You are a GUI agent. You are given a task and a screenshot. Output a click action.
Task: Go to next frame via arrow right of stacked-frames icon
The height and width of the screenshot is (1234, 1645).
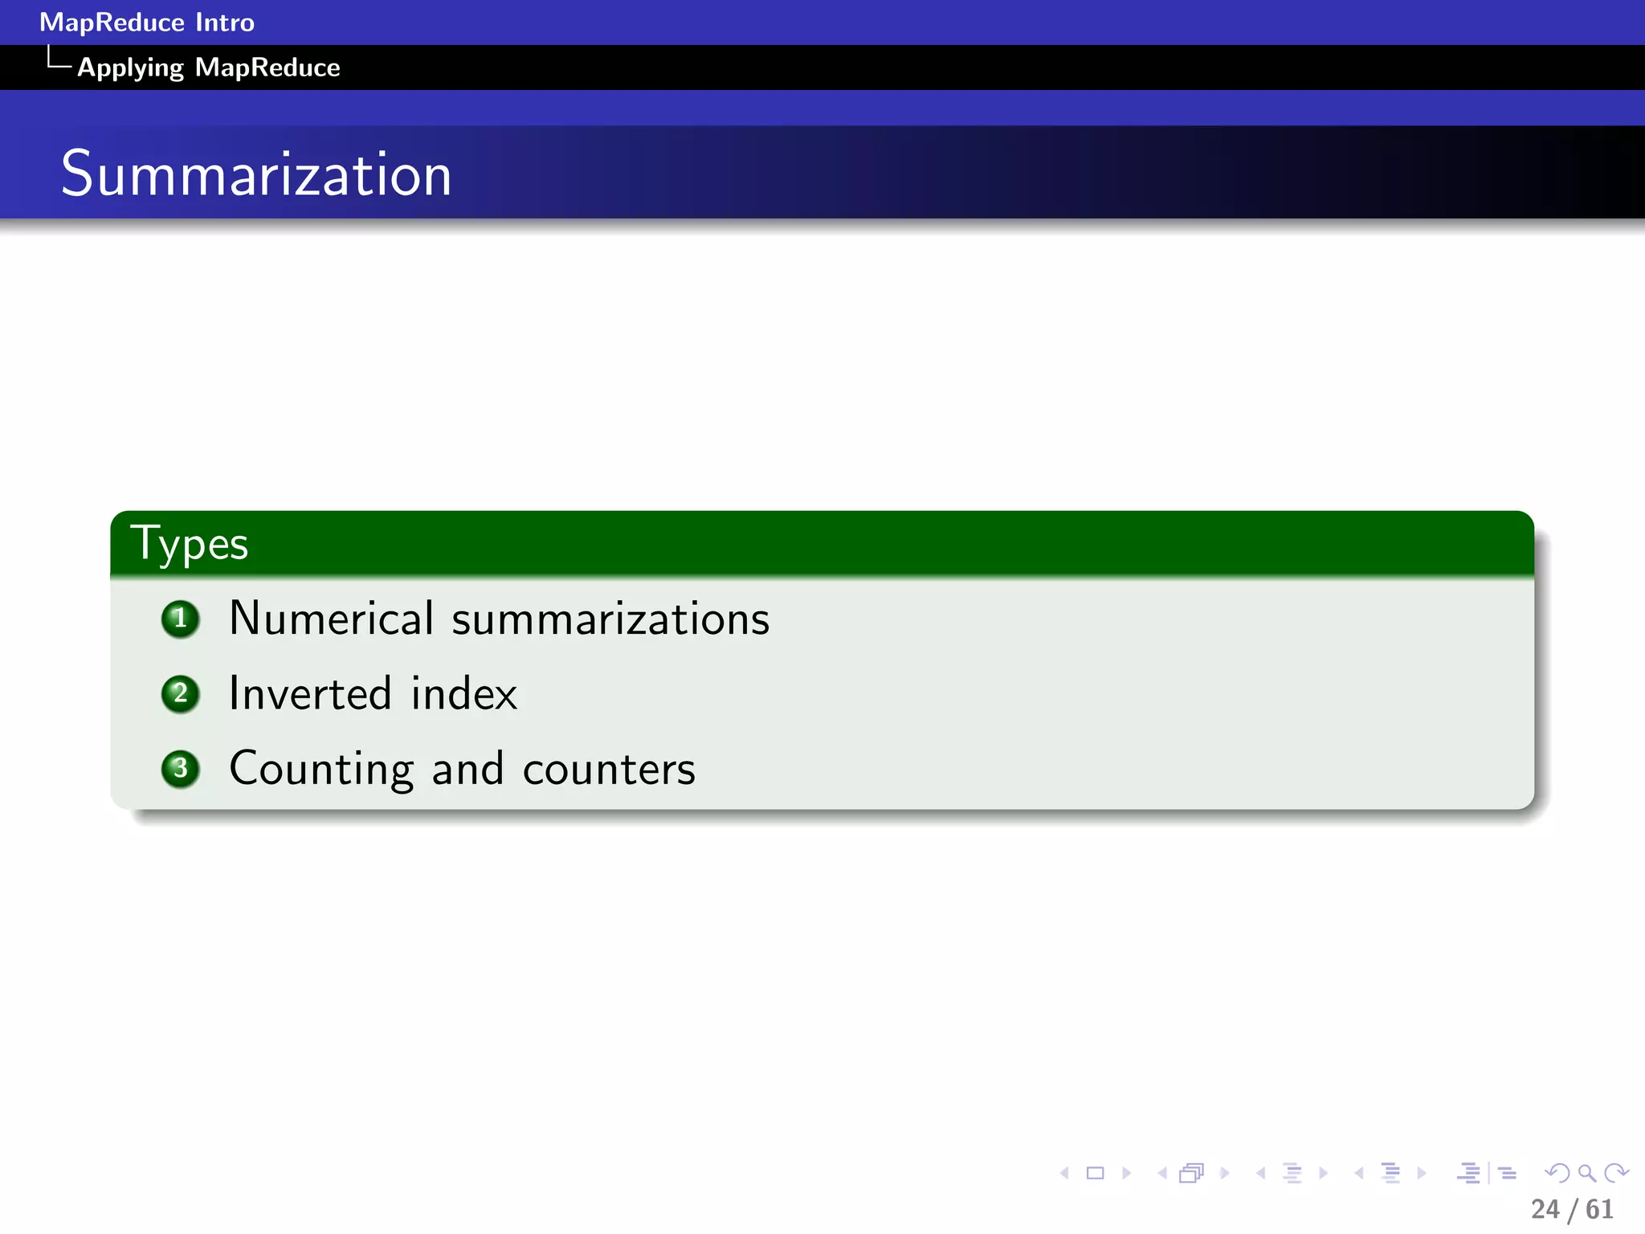[1224, 1173]
